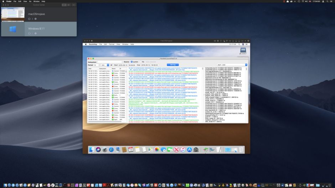
Task: Open App Store in the guest Dock
Action: click(189, 150)
